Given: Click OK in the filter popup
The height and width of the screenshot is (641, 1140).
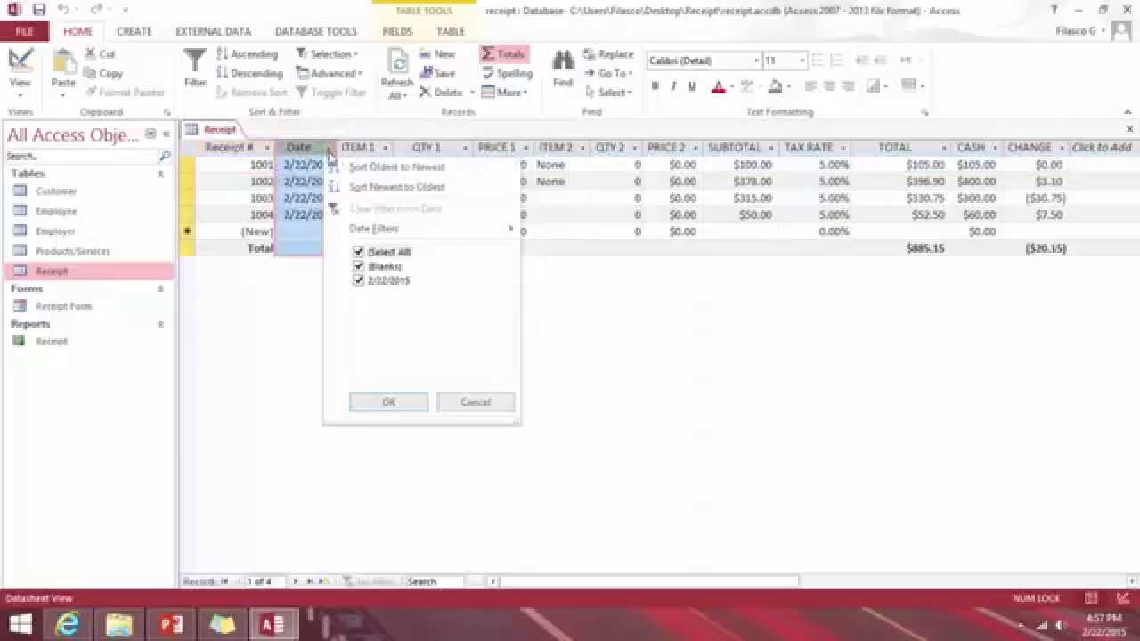Looking at the screenshot, I should (x=389, y=402).
